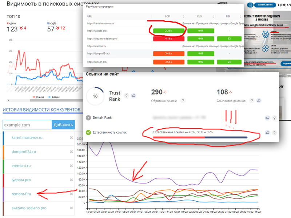This screenshot has height=218, width=291.
Task: Click question mark beside Обратные ссылки
Action: tap(183, 101)
